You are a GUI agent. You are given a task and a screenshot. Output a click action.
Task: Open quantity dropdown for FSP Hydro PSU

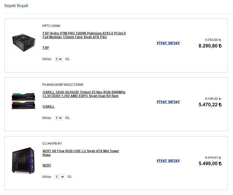[x=59, y=59]
